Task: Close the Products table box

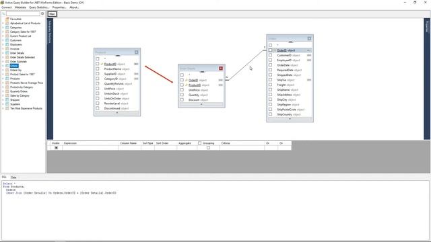Action: pyautogui.click(x=136, y=52)
